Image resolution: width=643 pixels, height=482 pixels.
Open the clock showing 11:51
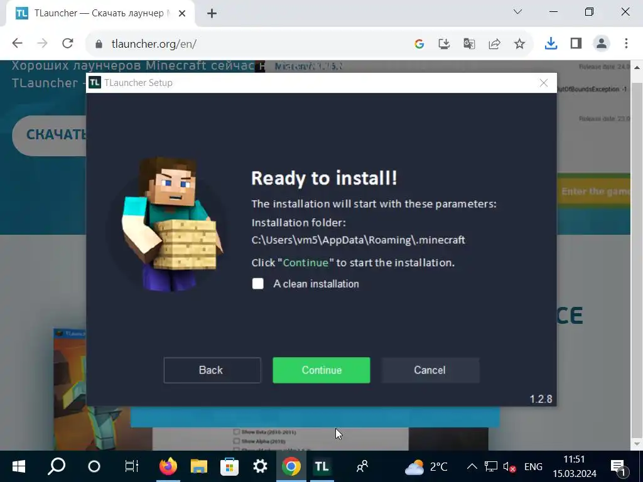point(574,466)
